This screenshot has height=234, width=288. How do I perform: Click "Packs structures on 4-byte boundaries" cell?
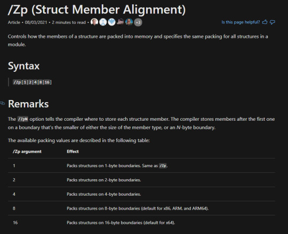click(104, 194)
